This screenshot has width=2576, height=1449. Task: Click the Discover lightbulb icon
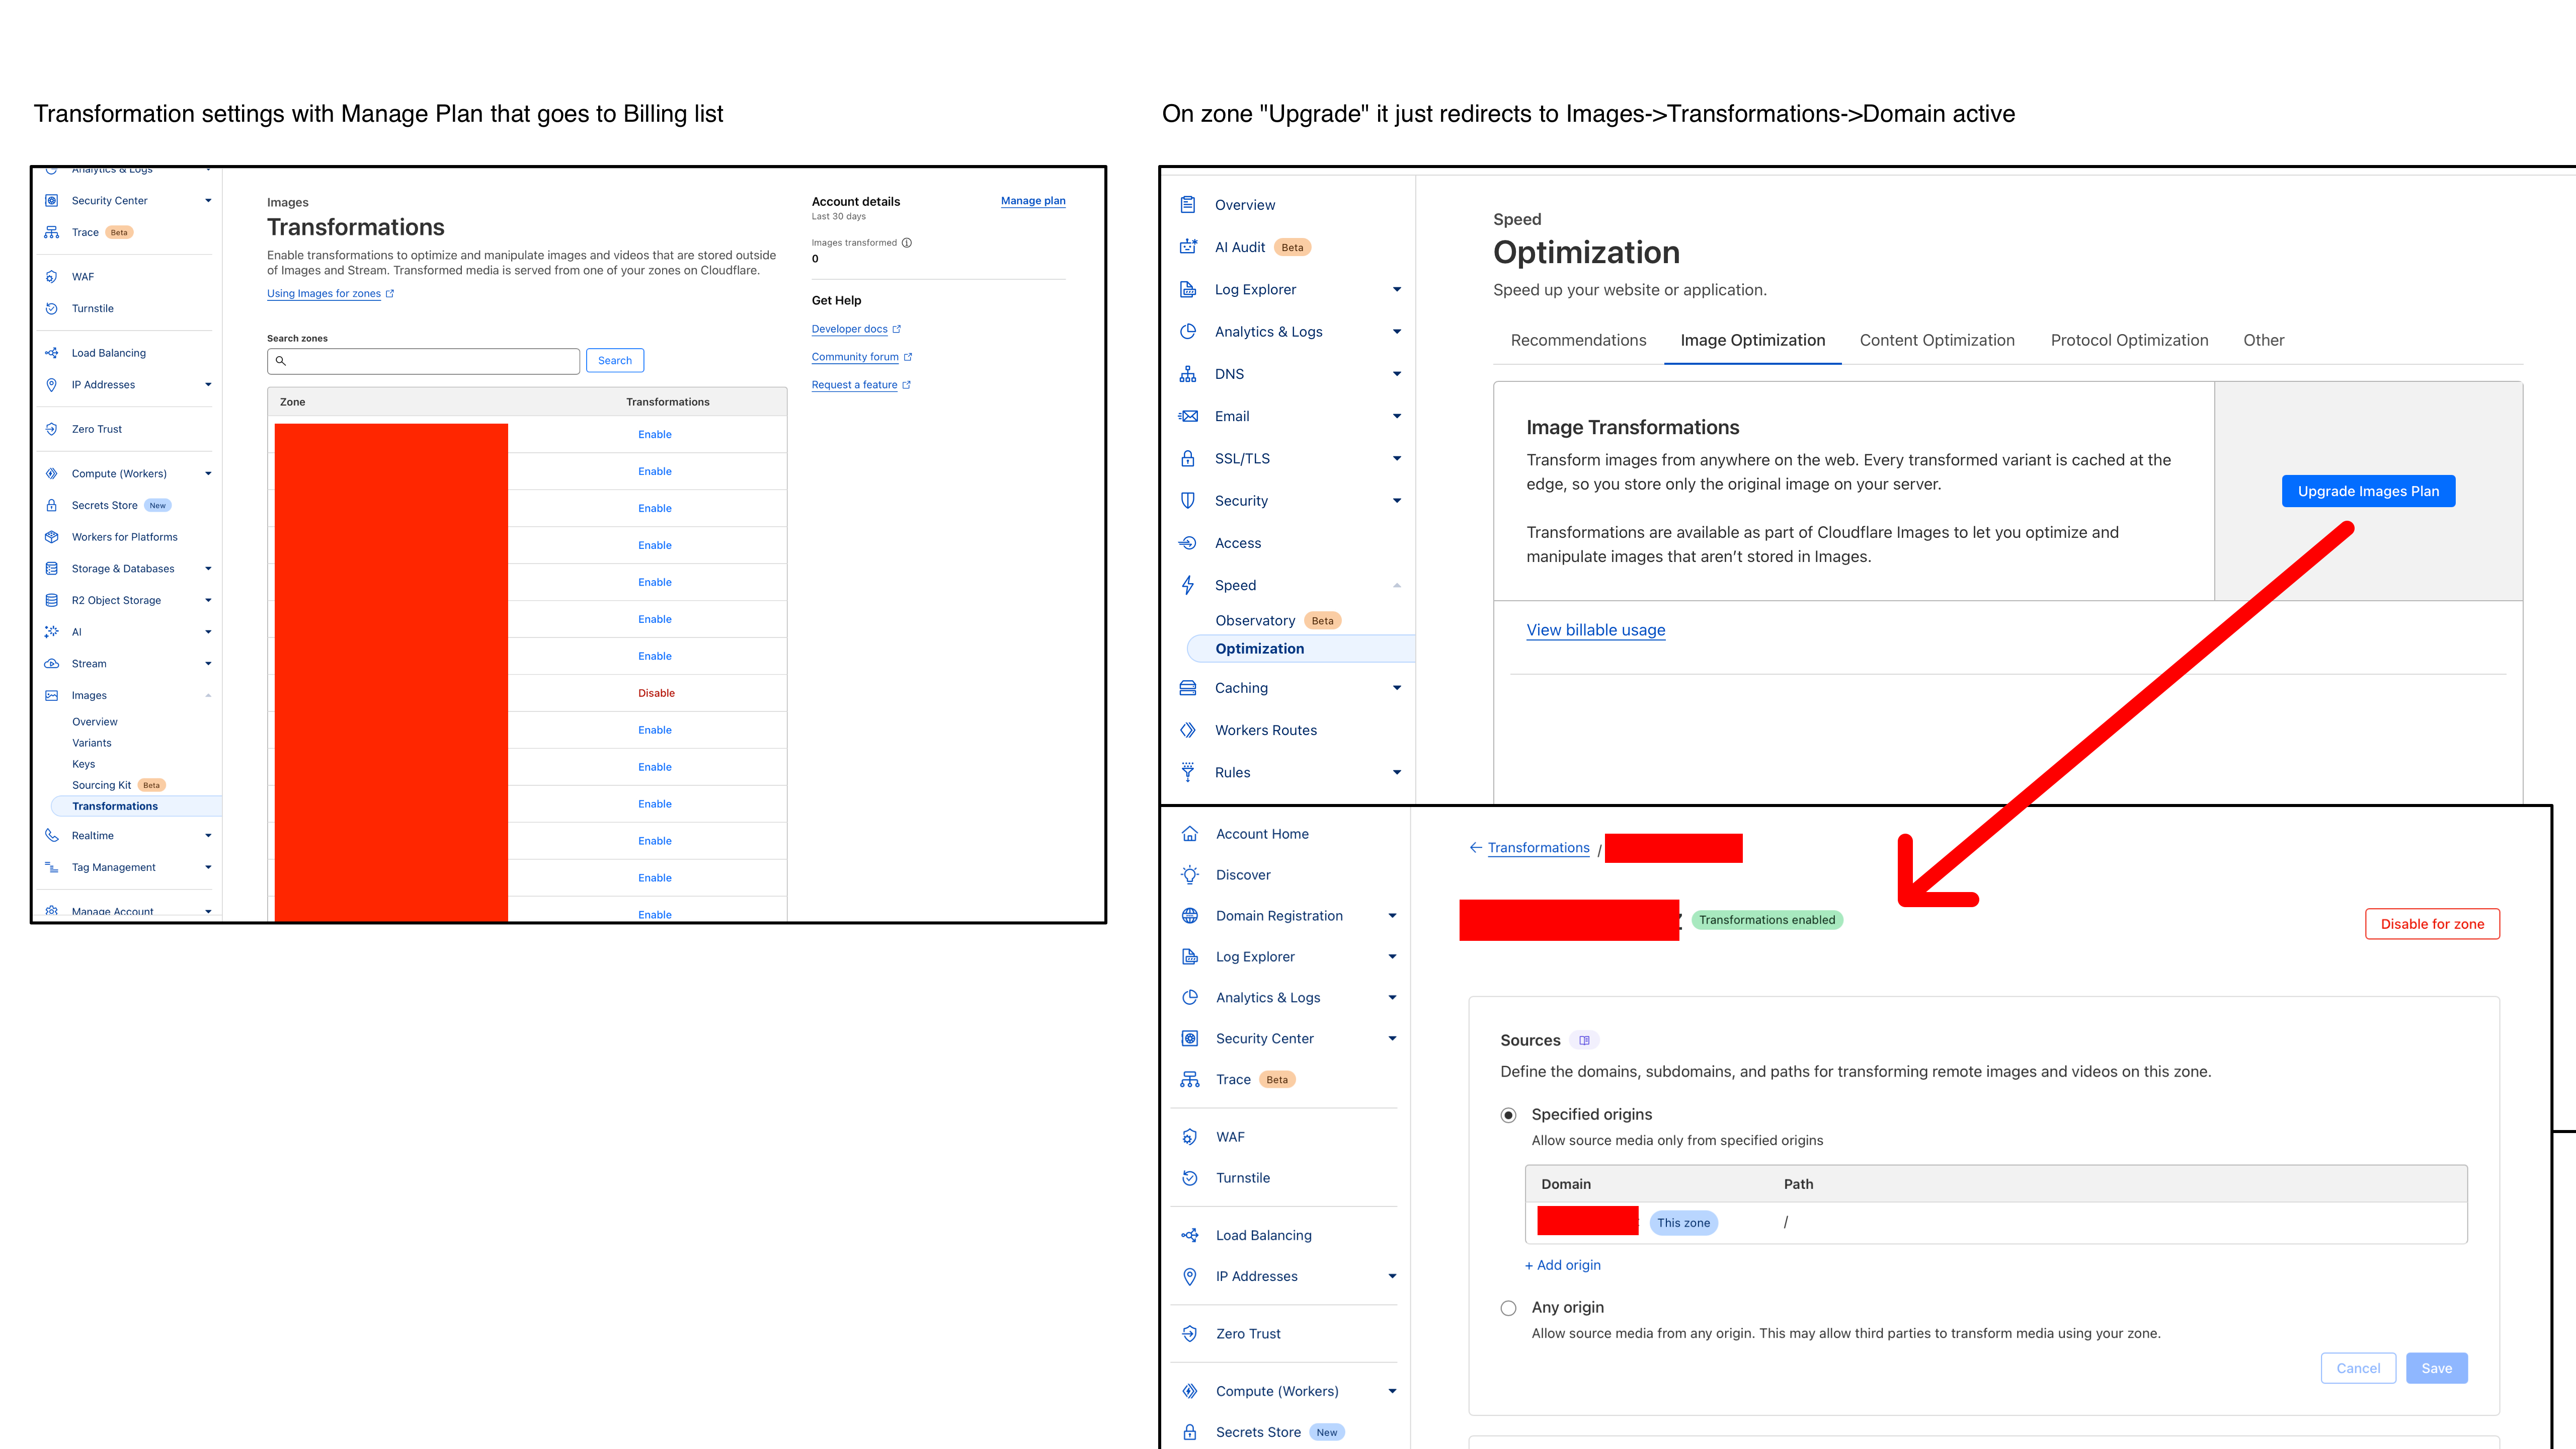tap(1190, 875)
